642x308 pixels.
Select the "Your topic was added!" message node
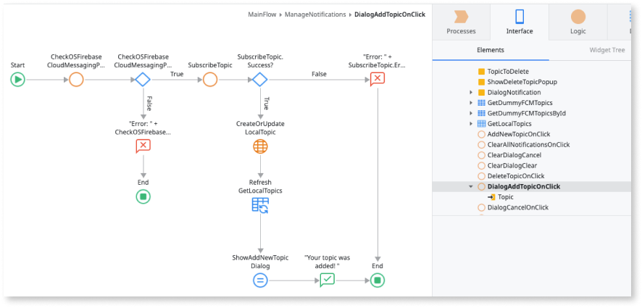coord(328,280)
